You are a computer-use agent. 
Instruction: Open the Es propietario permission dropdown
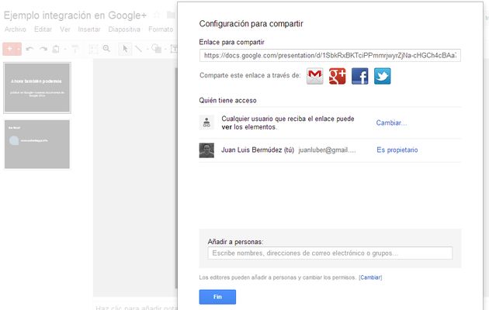click(x=397, y=150)
